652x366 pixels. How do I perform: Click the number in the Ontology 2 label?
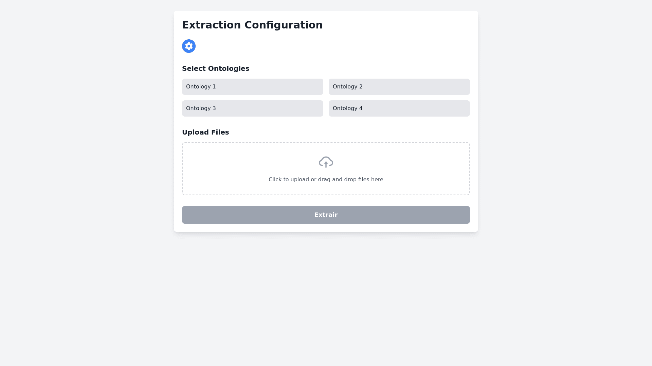tap(361, 87)
